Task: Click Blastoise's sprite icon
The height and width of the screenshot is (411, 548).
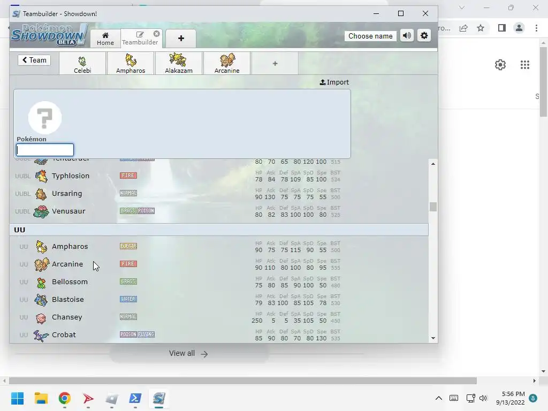Action: click(41, 300)
